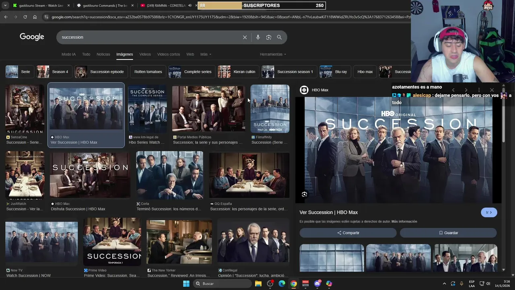The width and height of the screenshot is (515, 290).
Task: Filter by Rotten tomatoes chip
Action: [148, 72]
